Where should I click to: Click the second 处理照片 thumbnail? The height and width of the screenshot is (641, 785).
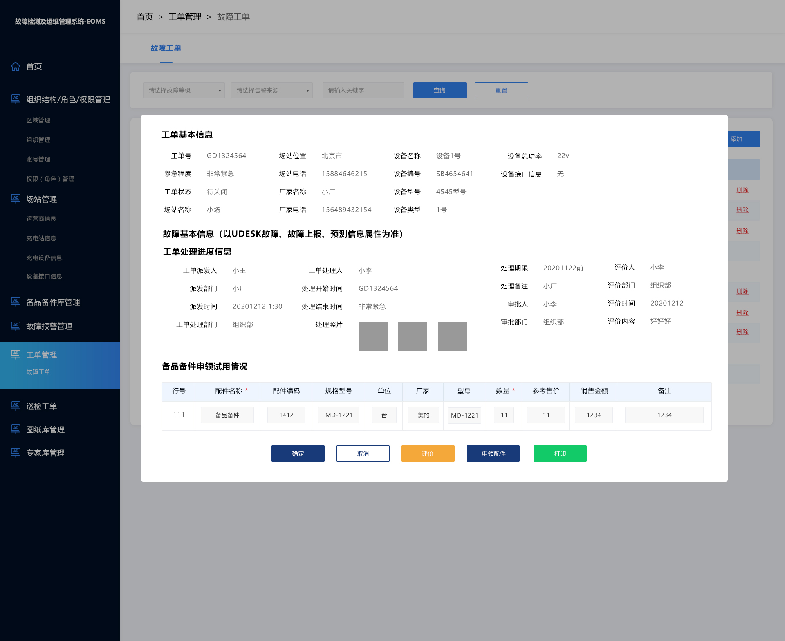(x=413, y=336)
